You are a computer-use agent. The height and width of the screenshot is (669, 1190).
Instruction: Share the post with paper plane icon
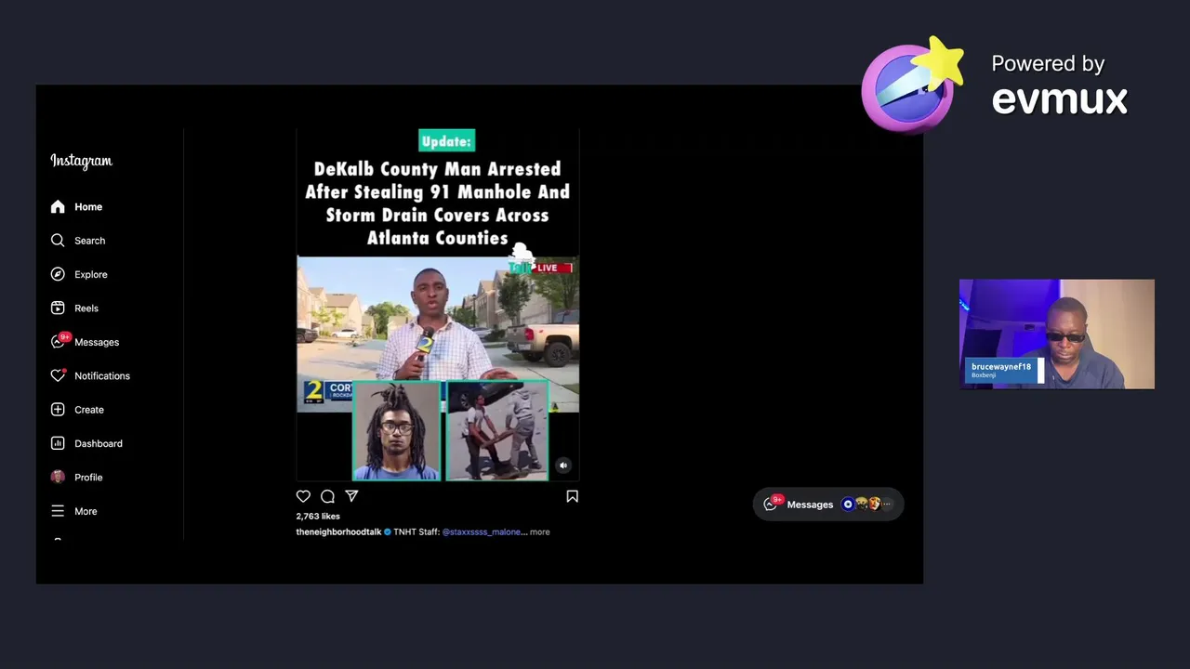[x=351, y=496]
